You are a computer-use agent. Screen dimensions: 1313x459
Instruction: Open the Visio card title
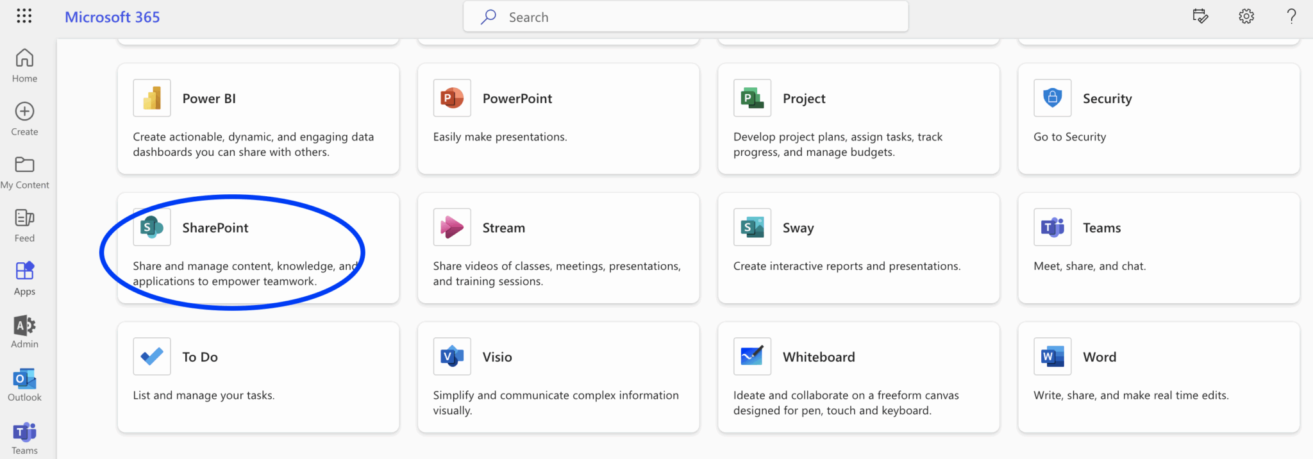[497, 357]
